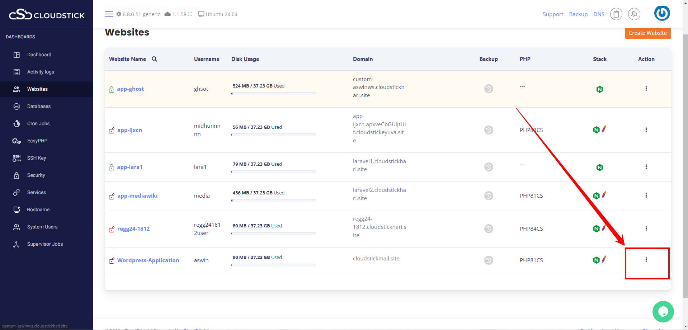Click the backup icon for the Wordpress-Application row
The width and height of the screenshot is (688, 330).
tap(489, 260)
